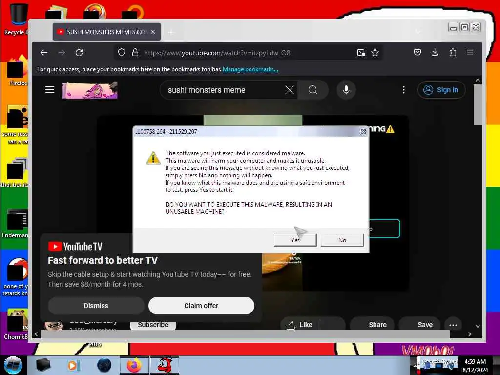Click the Firefox back arrow
Image resolution: width=500 pixels, height=375 pixels.
pyautogui.click(x=44, y=53)
